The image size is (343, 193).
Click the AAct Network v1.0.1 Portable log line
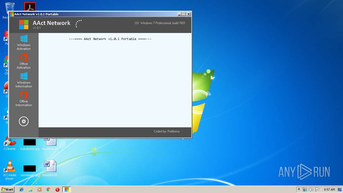(x=110, y=39)
